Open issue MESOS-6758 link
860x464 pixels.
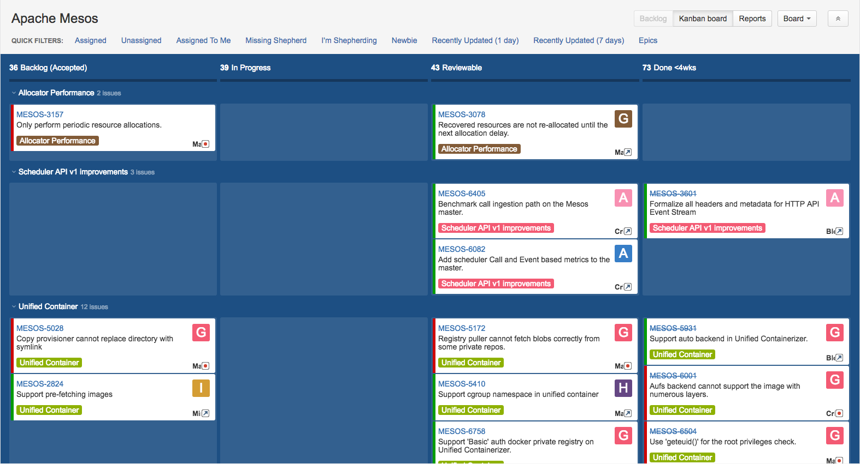tap(462, 431)
